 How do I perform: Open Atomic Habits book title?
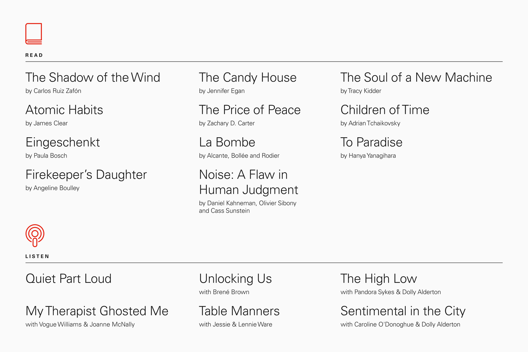click(x=64, y=110)
